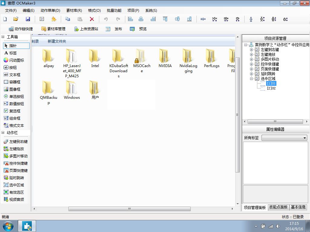Click the Save floppy disk icon
Image resolution: width=310 pixels, height=232 pixels.
pyautogui.click(x=28, y=19)
